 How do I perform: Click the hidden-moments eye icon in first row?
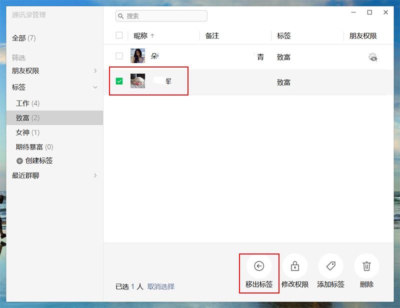tap(372, 57)
